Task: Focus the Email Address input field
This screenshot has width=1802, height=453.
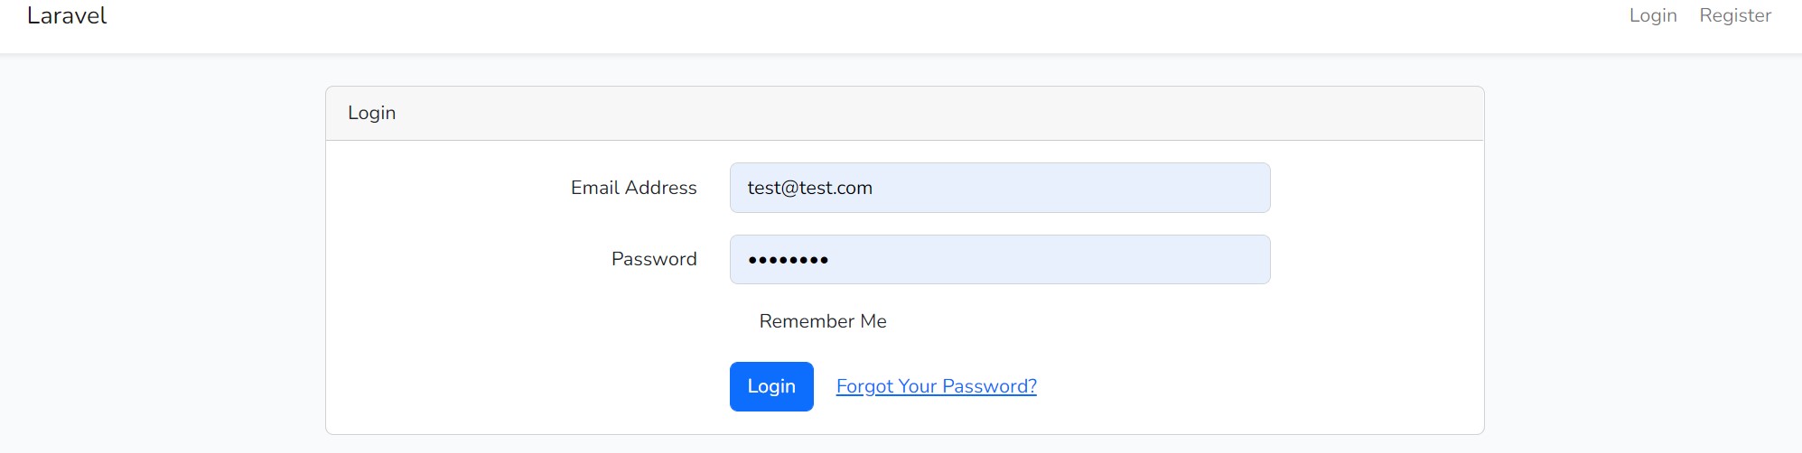Action: 999,188
